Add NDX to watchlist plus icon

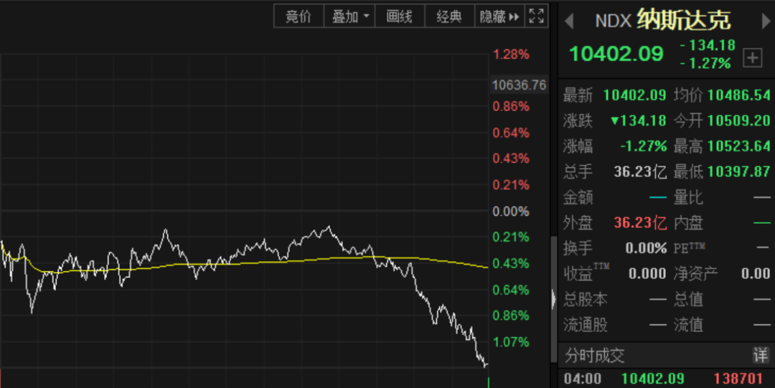tap(752, 58)
